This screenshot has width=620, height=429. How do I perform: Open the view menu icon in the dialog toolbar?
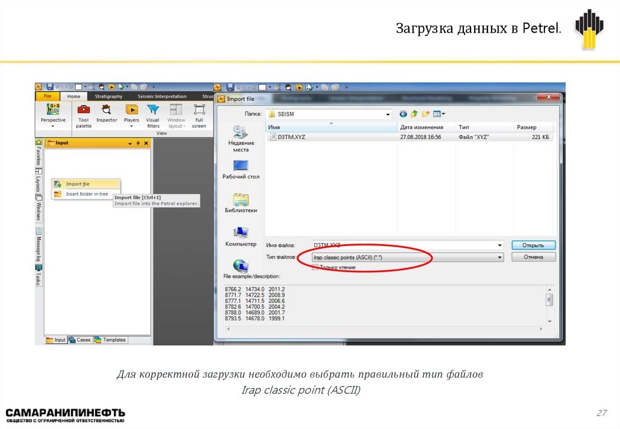[438, 114]
